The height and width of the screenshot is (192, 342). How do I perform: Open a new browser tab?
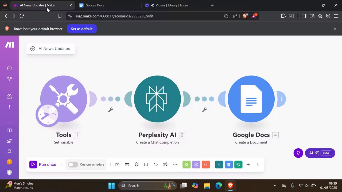click(x=212, y=5)
